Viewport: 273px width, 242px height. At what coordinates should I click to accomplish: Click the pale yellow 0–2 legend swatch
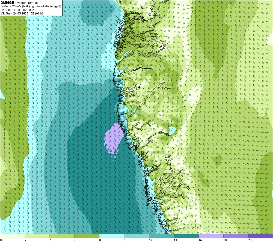[x=13, y=236]
